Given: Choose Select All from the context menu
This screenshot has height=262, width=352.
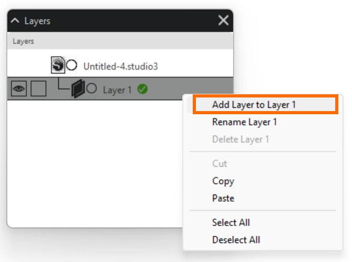Looking at the screenshot, I should (x=230, y=222).
